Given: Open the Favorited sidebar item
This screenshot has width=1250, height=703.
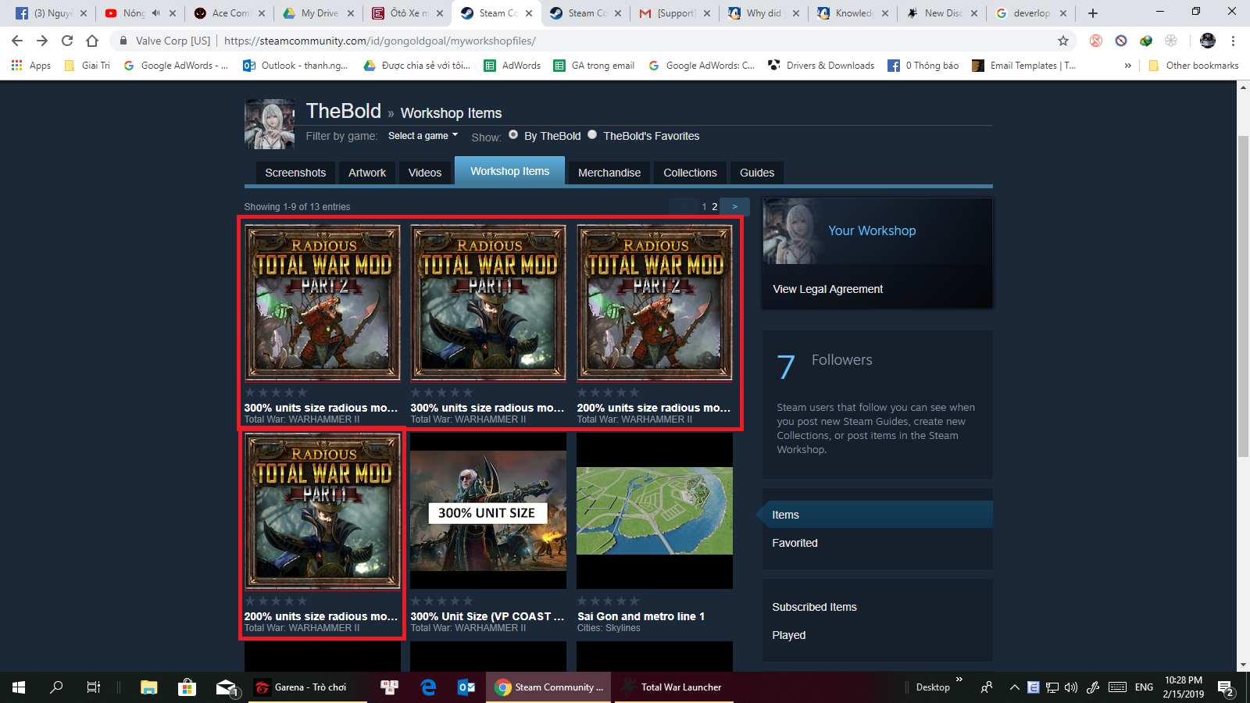Looking at the screenshot, I should click(795, 543).
